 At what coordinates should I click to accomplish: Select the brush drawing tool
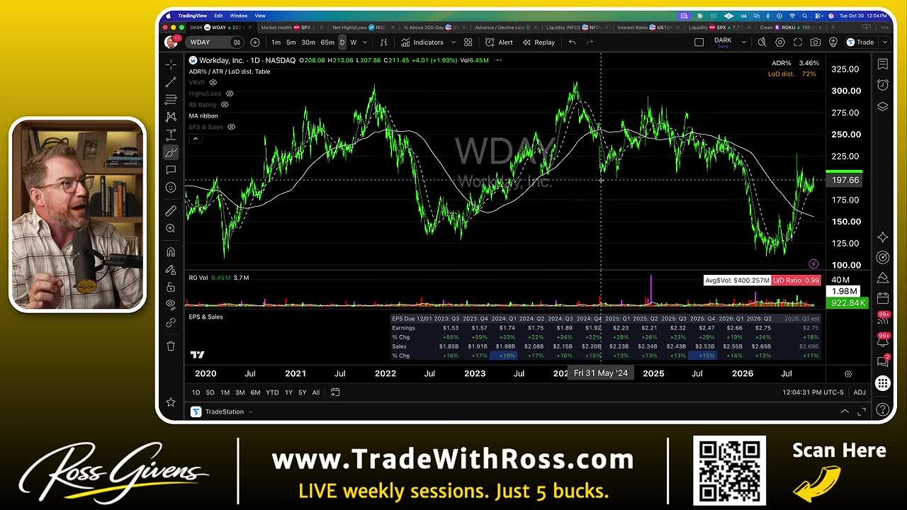pyautogui.click(x=171, y=152)
